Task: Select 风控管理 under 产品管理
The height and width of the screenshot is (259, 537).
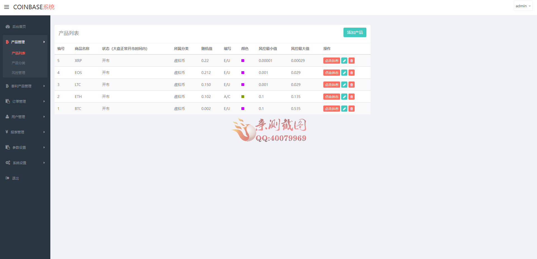Action: [x=19, y=73]
